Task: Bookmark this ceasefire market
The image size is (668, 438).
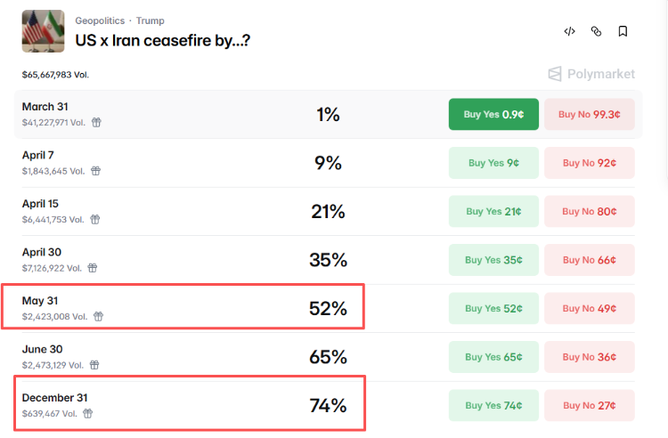Action: (x=623, y=31)
